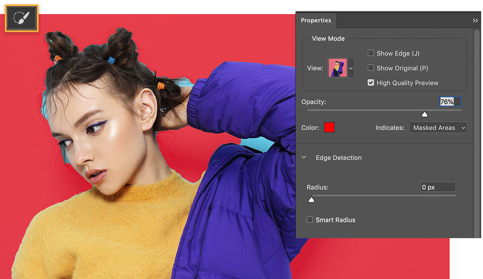483x279 pixels.
Task: Enable Show Original (P)
Action: pyautogui.click(x=371, y=68)
